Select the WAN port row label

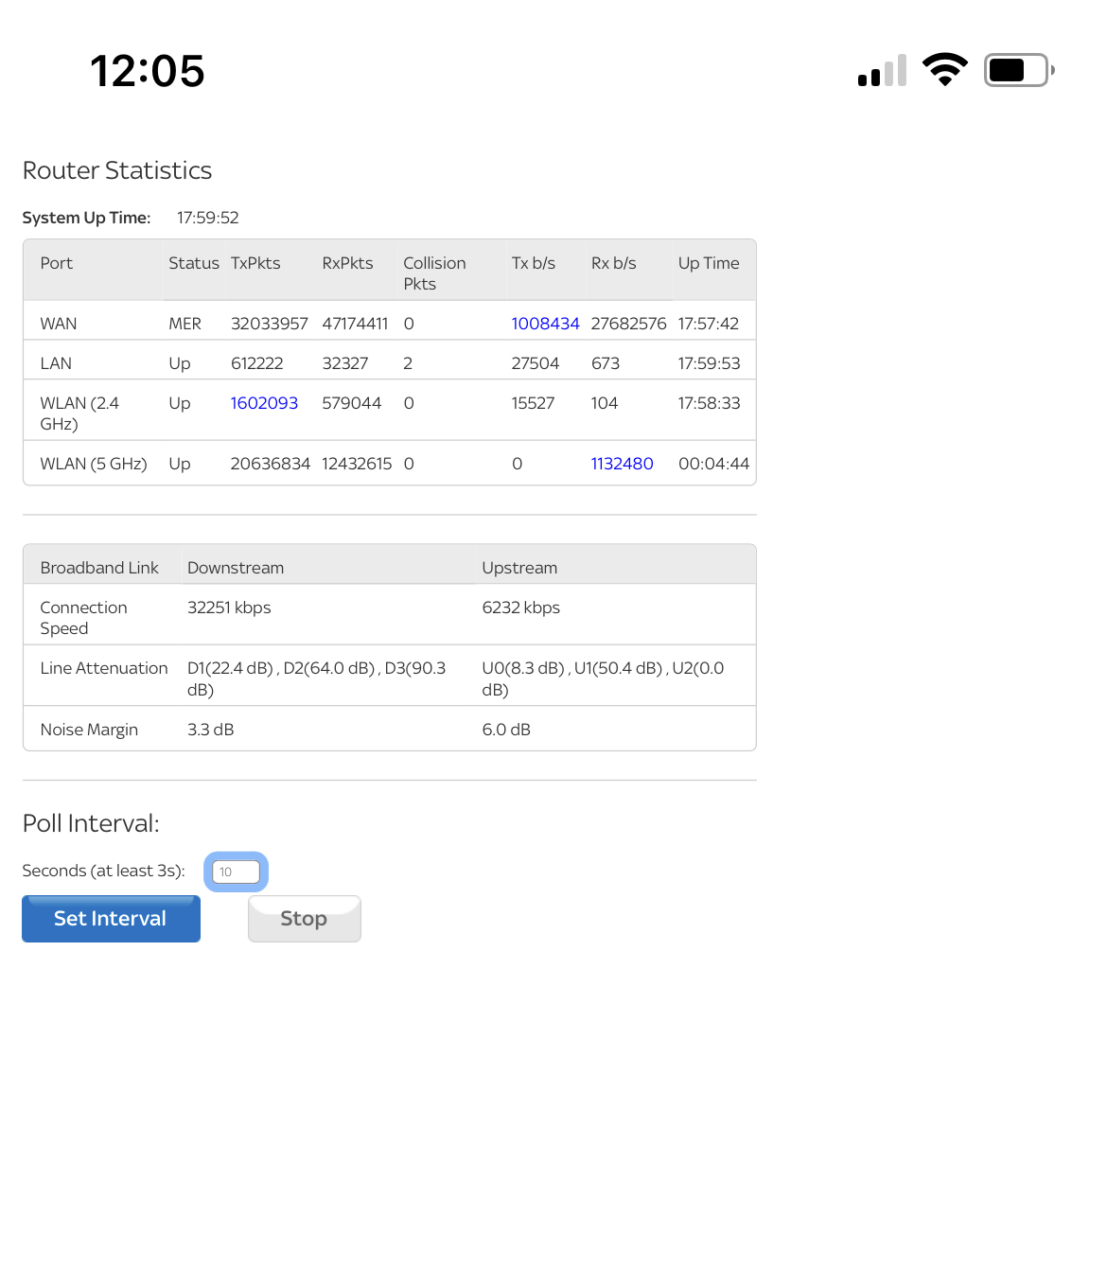(59, 324)
